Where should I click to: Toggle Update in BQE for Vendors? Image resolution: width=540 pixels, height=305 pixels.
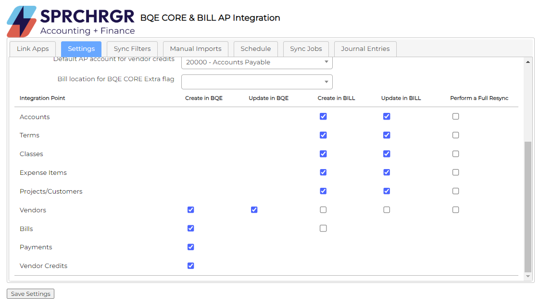[x=254, y=210]
